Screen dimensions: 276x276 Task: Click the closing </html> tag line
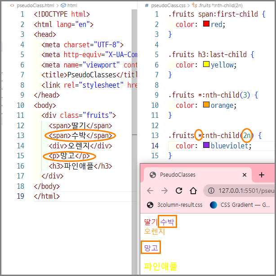coord(47,196)
